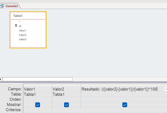Click the Orden row label
167x113 pixels.
pyautogui.click(x=16, y=99)
